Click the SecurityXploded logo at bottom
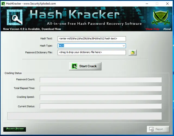 (x=15, y=130)
